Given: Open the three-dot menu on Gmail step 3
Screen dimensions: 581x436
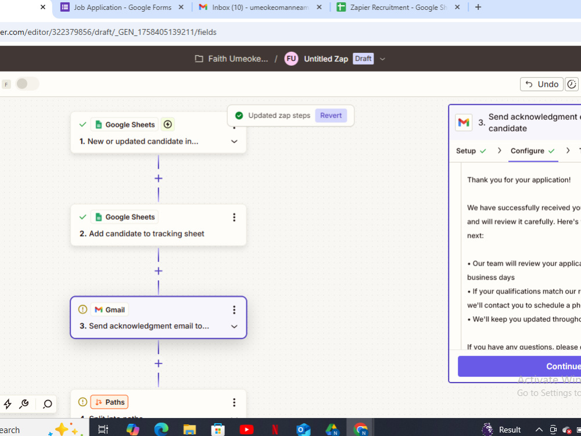Looking at the screenshot, I should (x=234, y=310).
